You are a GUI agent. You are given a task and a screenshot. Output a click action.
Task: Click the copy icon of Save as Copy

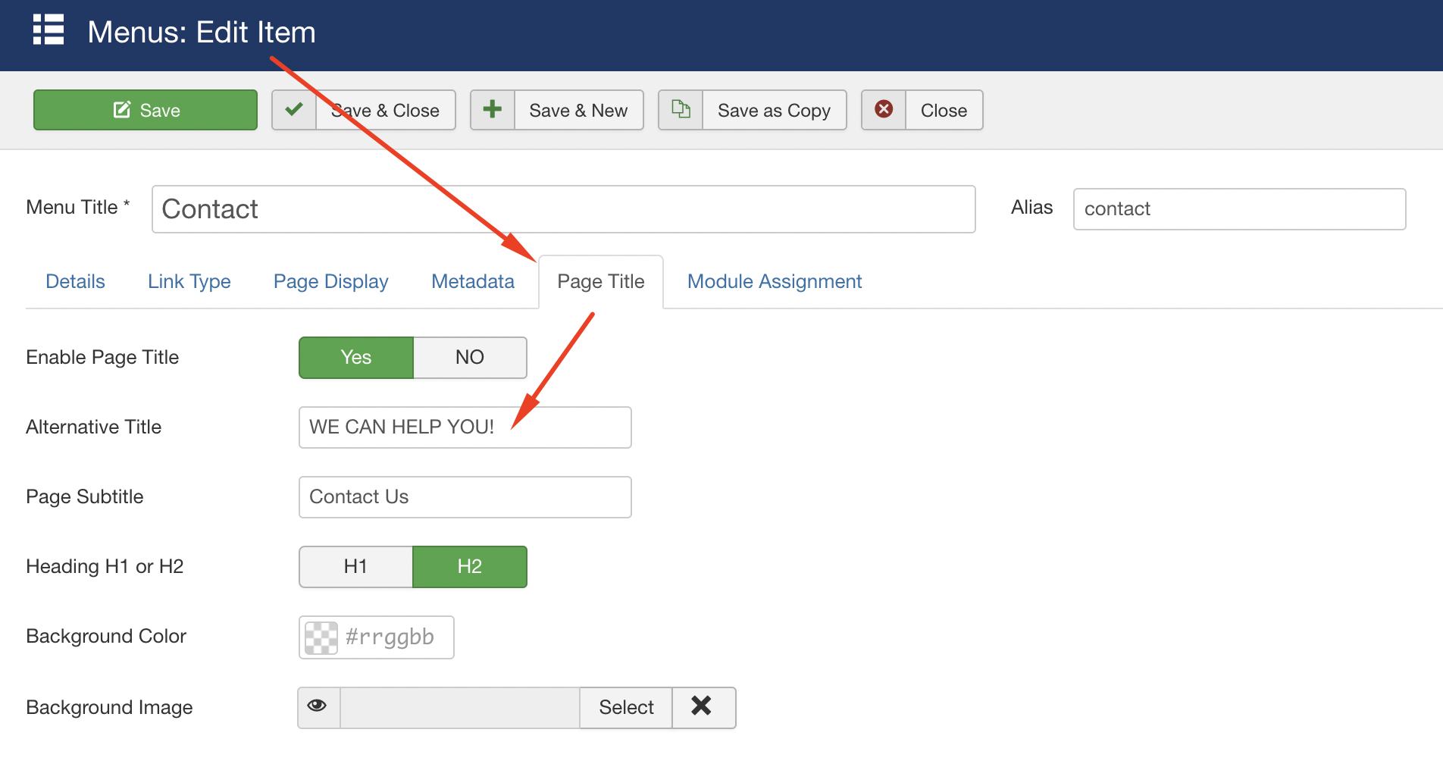(x=681, y=110)
